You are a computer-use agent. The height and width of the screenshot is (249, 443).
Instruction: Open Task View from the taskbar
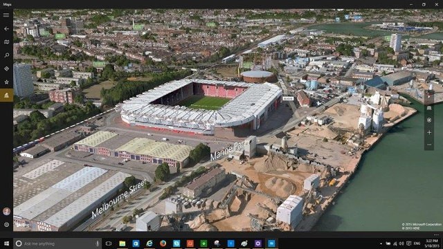[109, 243]
